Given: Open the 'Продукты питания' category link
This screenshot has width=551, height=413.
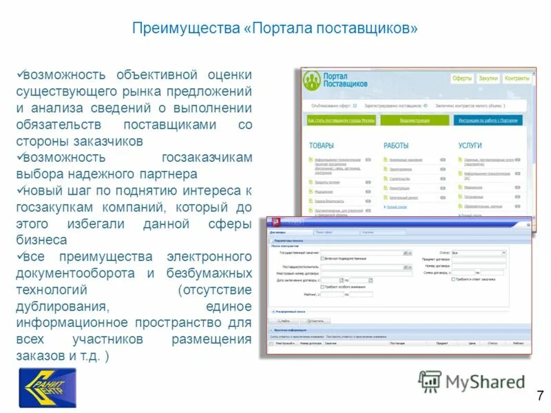Looking at the screenshot, I should (327, 182).
